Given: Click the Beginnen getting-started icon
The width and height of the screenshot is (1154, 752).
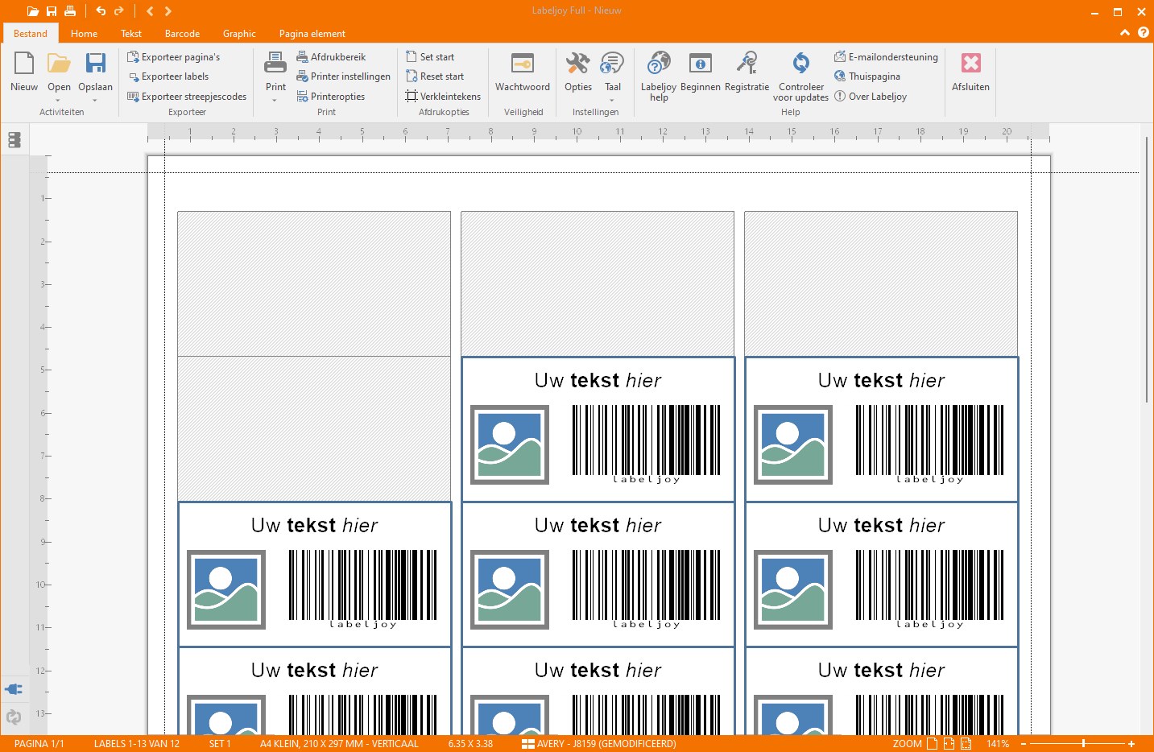Looking at the screenshot, I should pos(700,64).
